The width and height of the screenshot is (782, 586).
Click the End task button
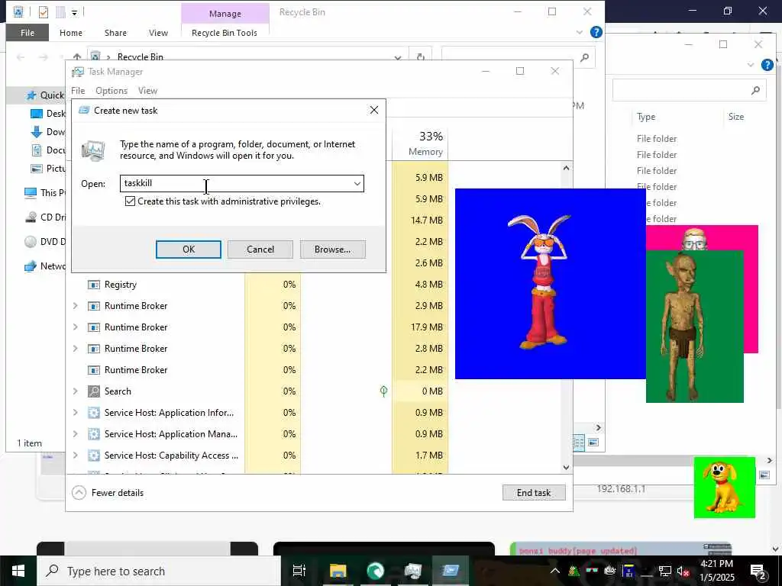[534, 493]
